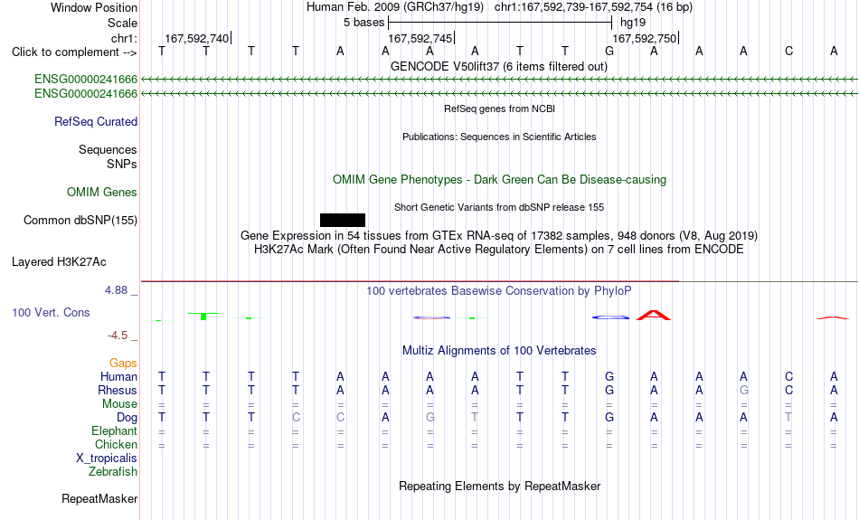This screenshot has height=520, width=859.
Task: Click the first ENSG00000241666 gene label
Action: click(86, 79)
